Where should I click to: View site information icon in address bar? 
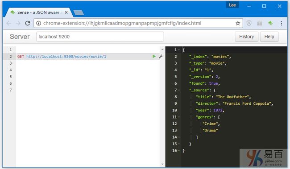(x=38, y=23)
